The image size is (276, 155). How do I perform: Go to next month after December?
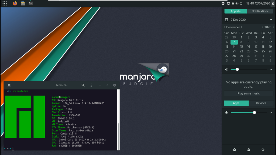point(242,27)
